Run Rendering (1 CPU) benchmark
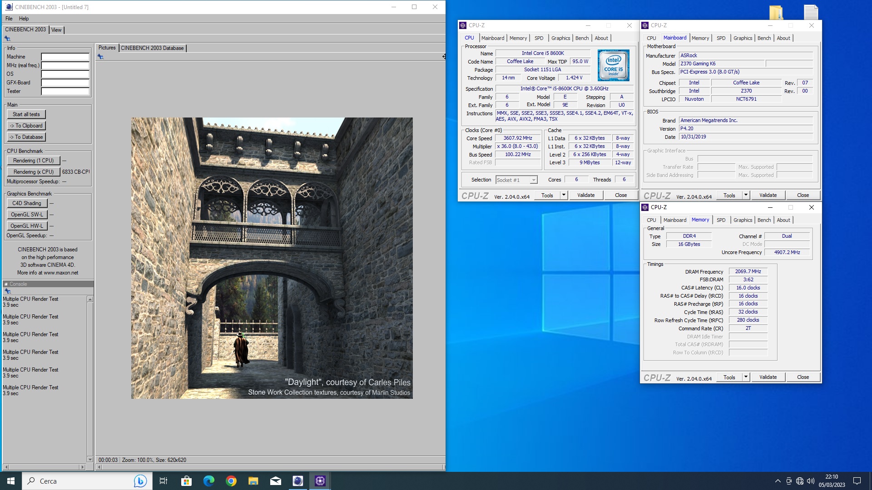This screenshot has width=872, height=490. pos(33,161)
